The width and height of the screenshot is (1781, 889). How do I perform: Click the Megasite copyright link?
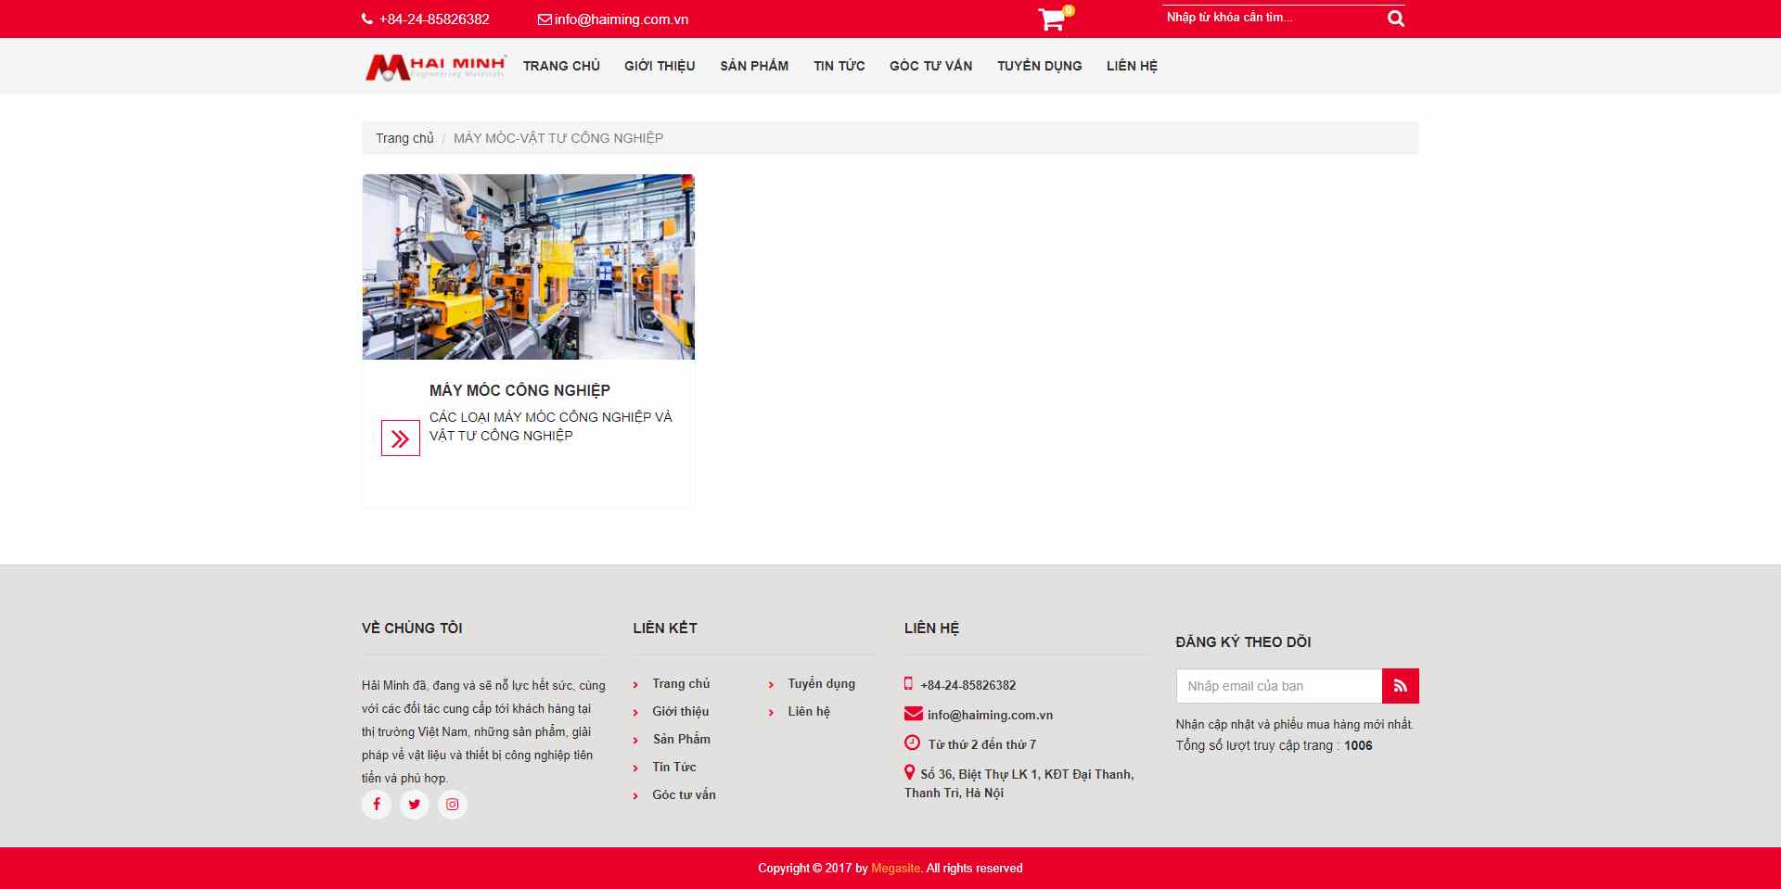(x=896, y=868)
